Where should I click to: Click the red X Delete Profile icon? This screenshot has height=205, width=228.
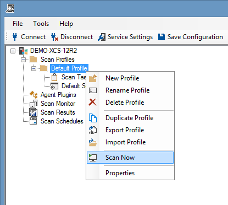92,102
